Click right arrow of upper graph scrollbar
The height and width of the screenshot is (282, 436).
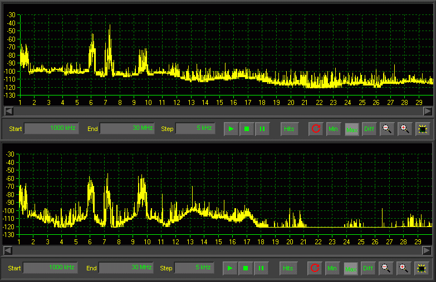point(428,111)
